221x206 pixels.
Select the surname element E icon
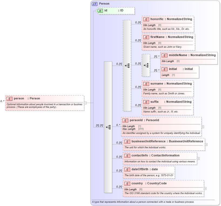[146, 84]
